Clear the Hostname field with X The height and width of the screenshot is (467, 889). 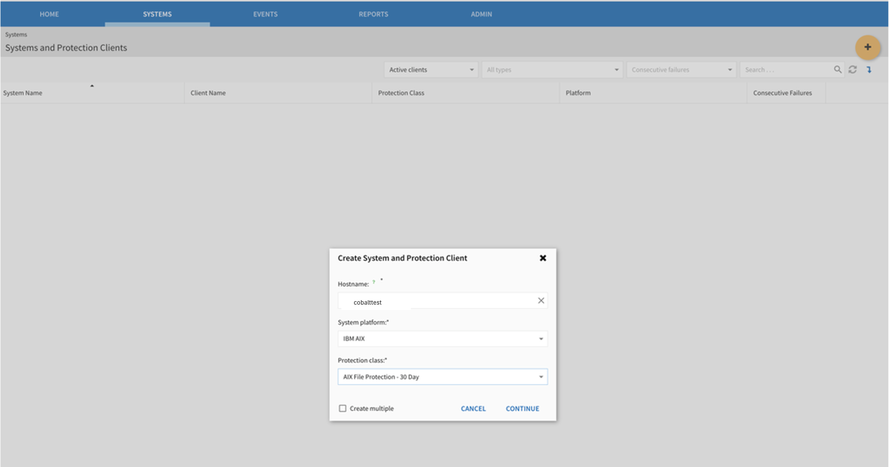coord(541,301)
